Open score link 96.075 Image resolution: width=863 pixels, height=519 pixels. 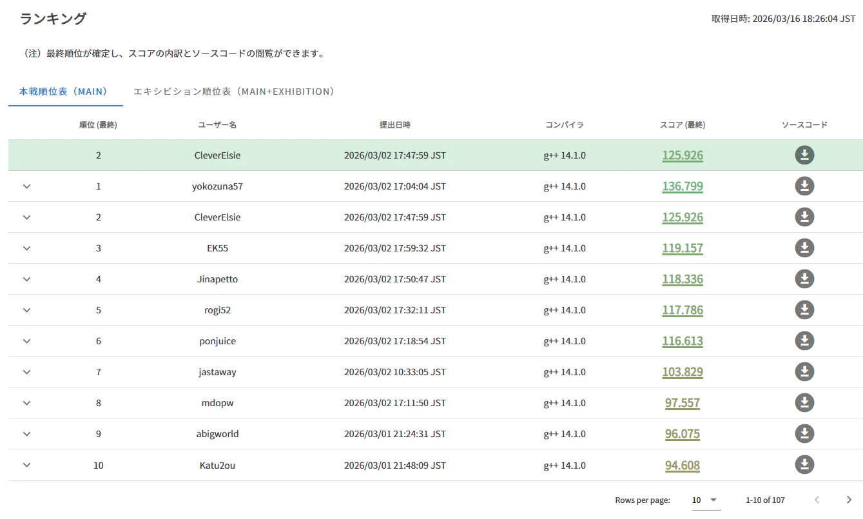click(x=683, y=434)
